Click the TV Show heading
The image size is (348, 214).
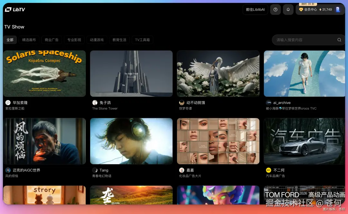pyautogui.click(x=14, y=27)
